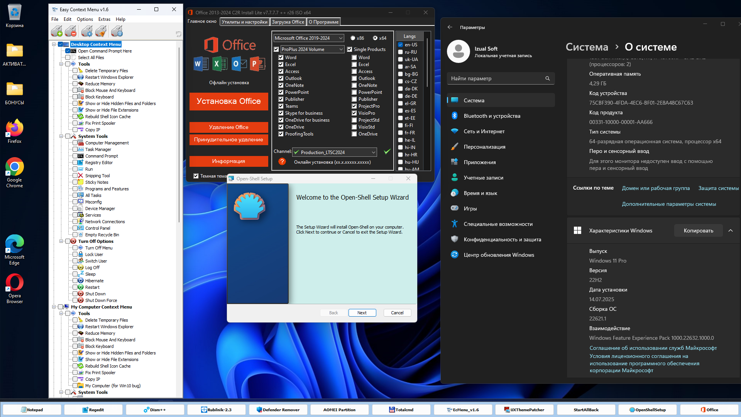This screenshot has height=417, width=741.
Task: Click the search magnifier icon in Найти параметр
Action: pyautogui.click(x=547, y=78)
